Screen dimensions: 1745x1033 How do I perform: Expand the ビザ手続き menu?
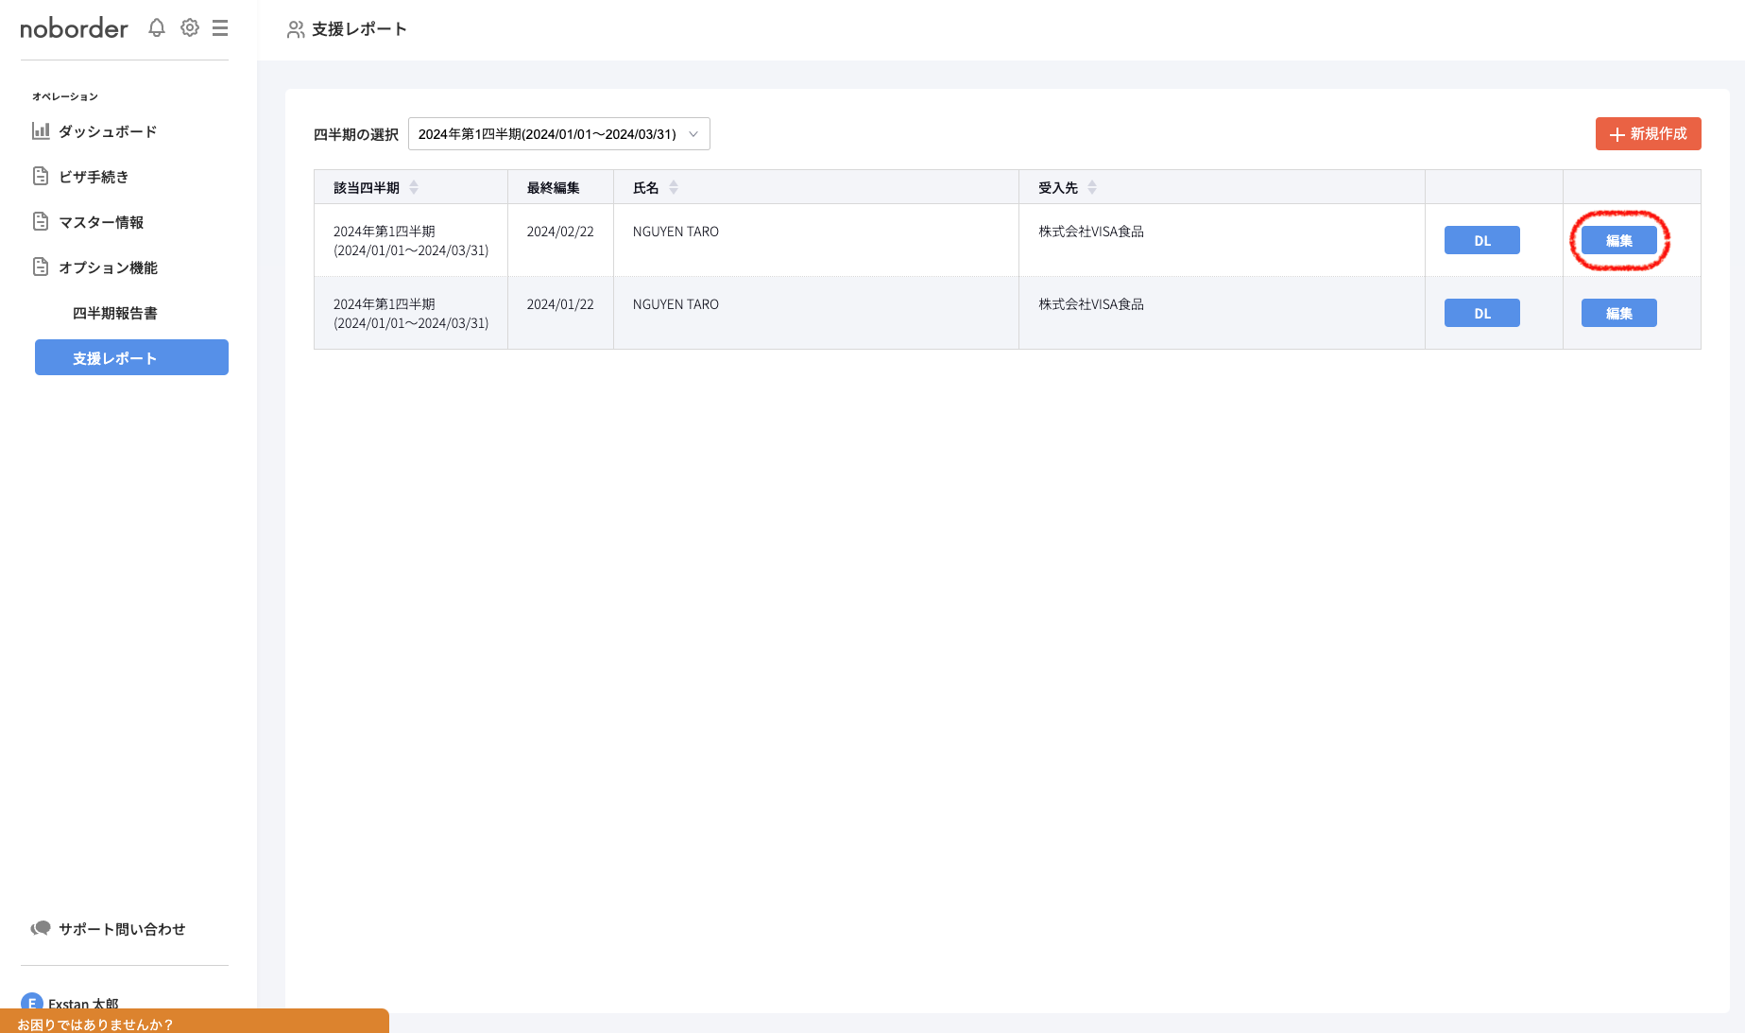[x=94, y=177]
